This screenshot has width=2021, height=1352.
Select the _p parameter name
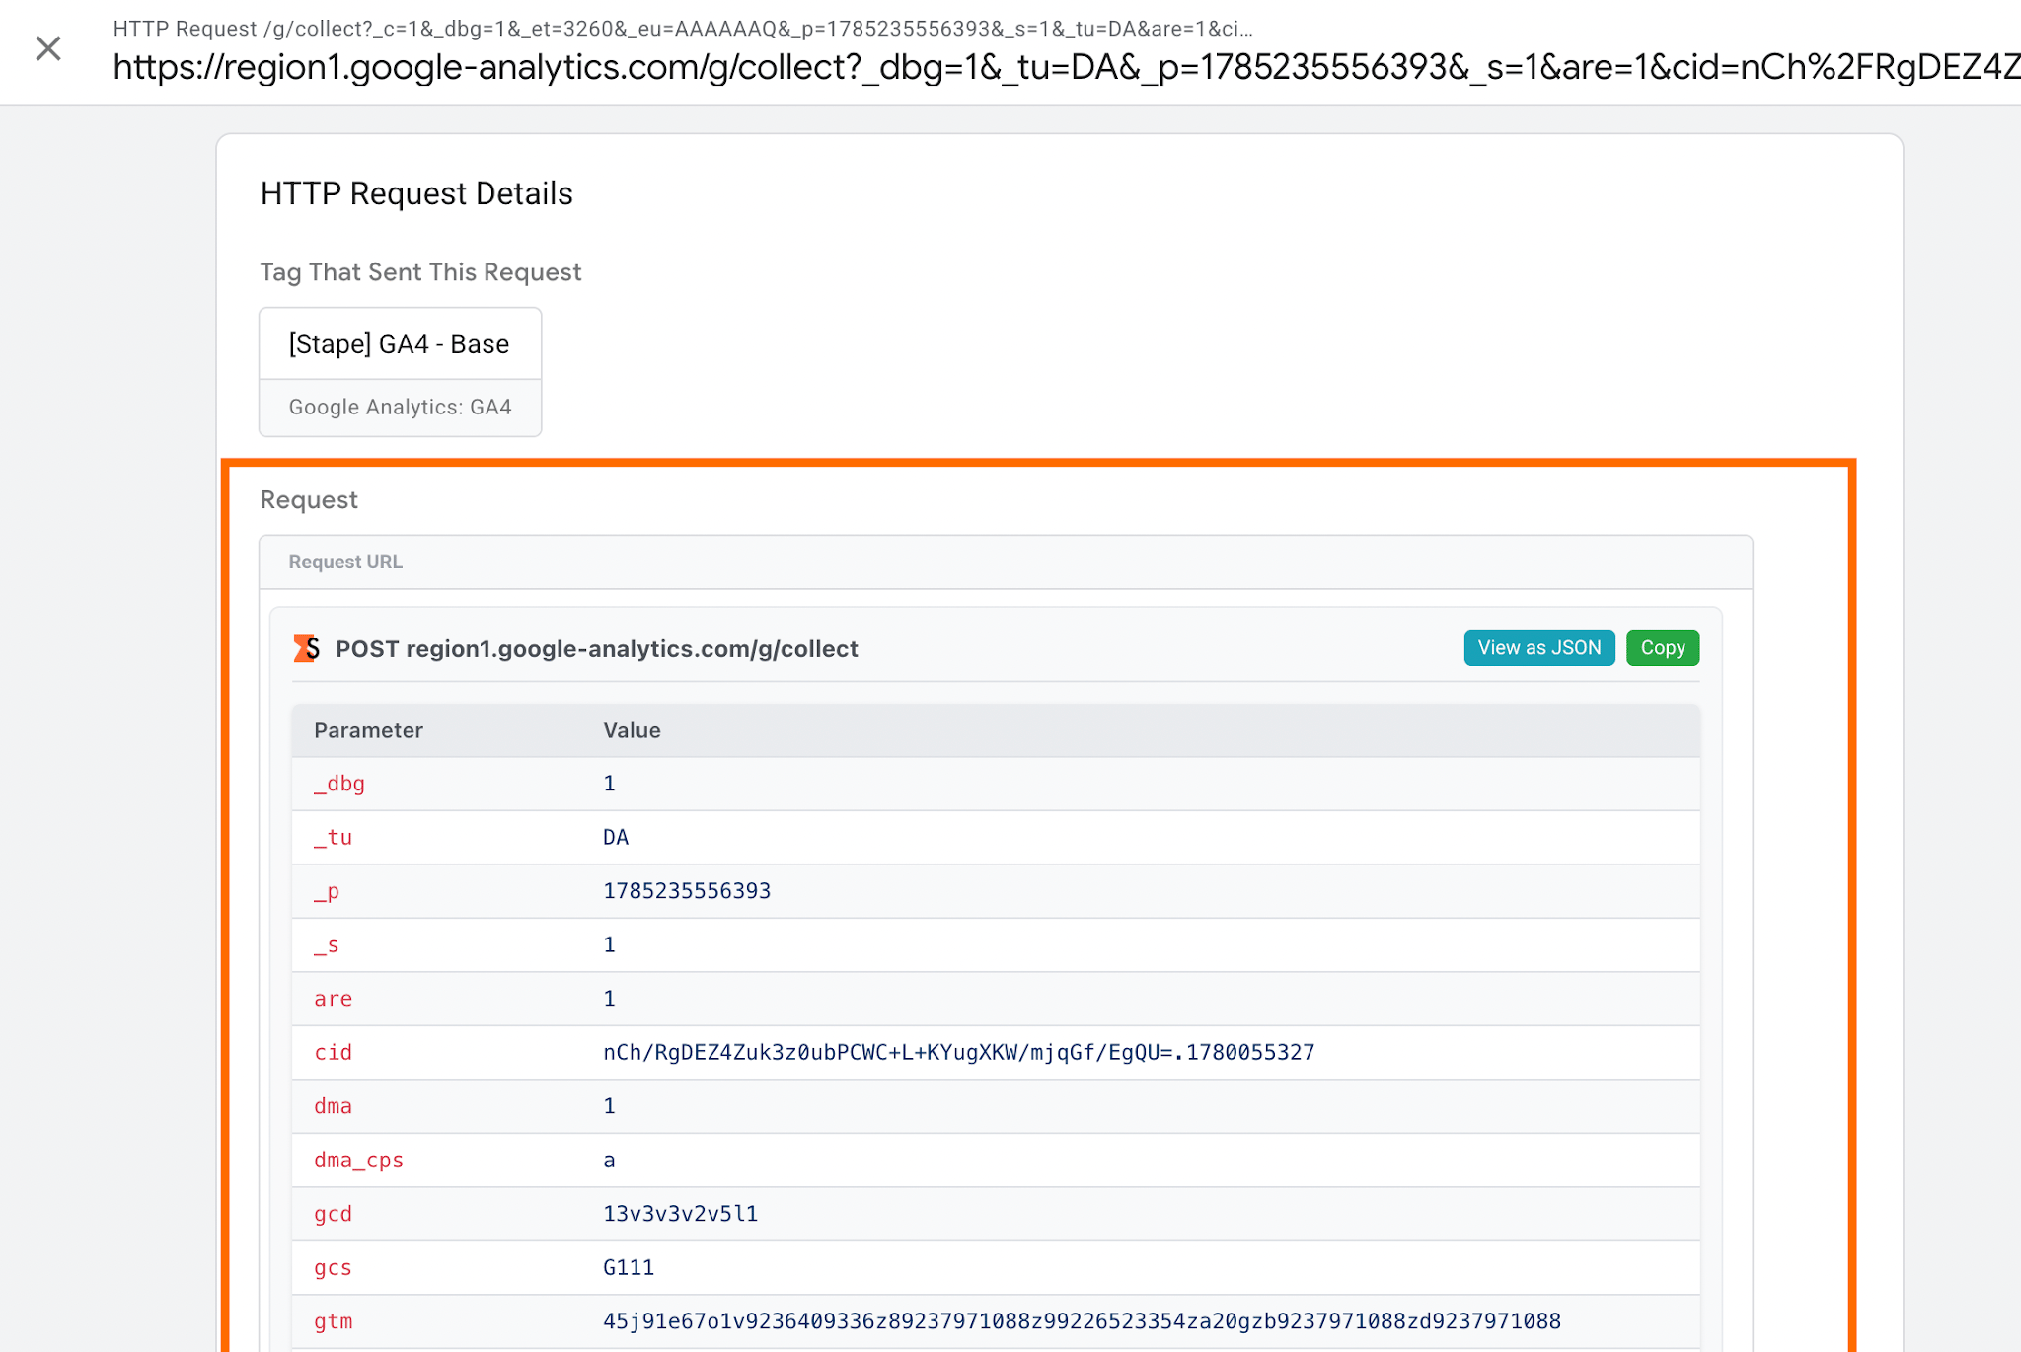(327, 891)
